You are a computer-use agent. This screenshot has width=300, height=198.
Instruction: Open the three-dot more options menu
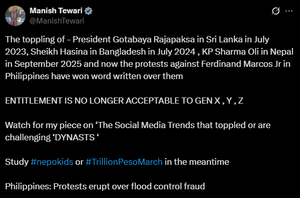(x=289, y=11)
